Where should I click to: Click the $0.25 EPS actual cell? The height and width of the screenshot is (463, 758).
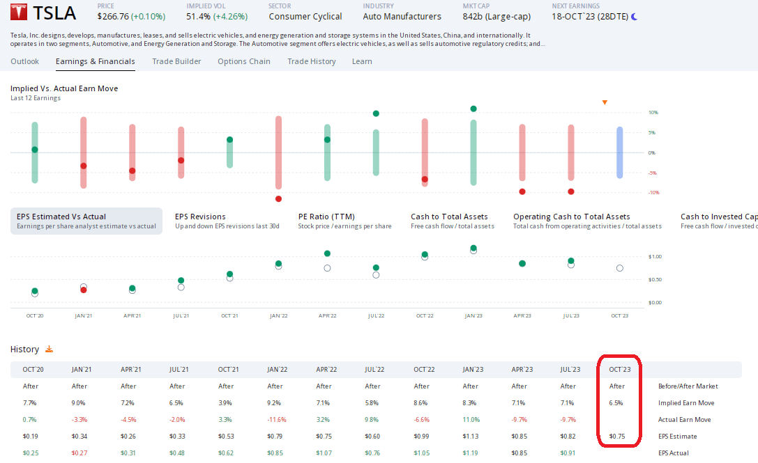(x=31, y=453)
